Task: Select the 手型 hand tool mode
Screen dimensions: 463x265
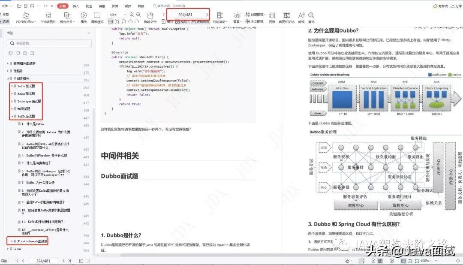Action: tap(4, 15)
